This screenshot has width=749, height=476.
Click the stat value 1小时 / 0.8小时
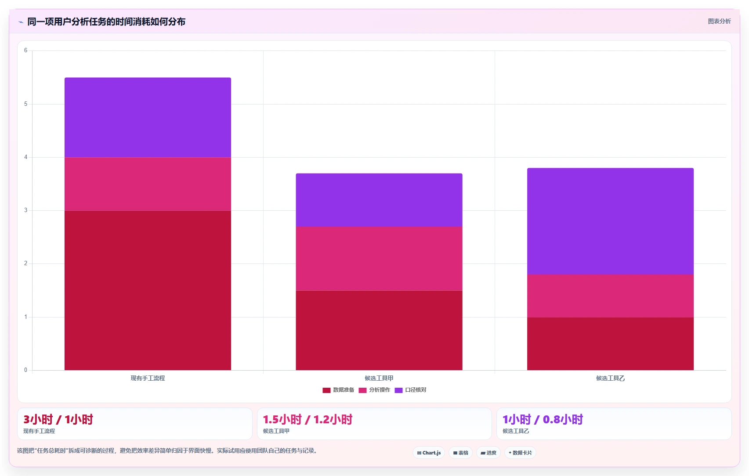(x=543, y=419)
